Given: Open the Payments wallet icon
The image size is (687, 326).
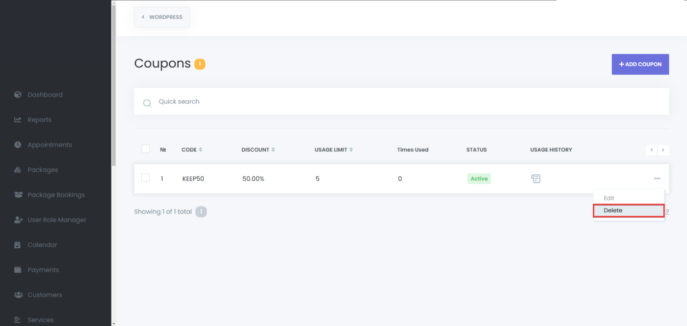Looking at the screenshot, I should pos(18,270).
